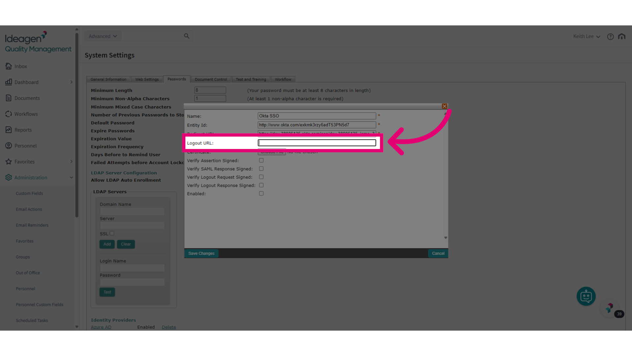Open the chatbot assistant icon

click(x=586, y=296)
